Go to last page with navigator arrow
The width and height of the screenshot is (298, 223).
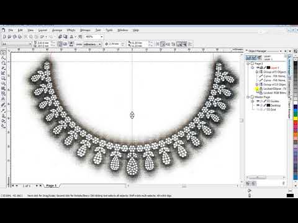(x=41, y=186)
